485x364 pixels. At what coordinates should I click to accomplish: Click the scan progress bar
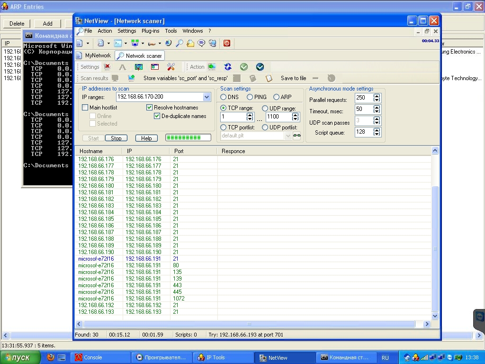coord(188,137)
